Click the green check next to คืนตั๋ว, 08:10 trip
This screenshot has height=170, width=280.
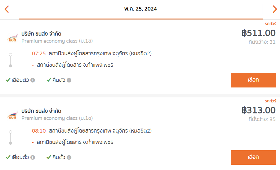[49, 157]
